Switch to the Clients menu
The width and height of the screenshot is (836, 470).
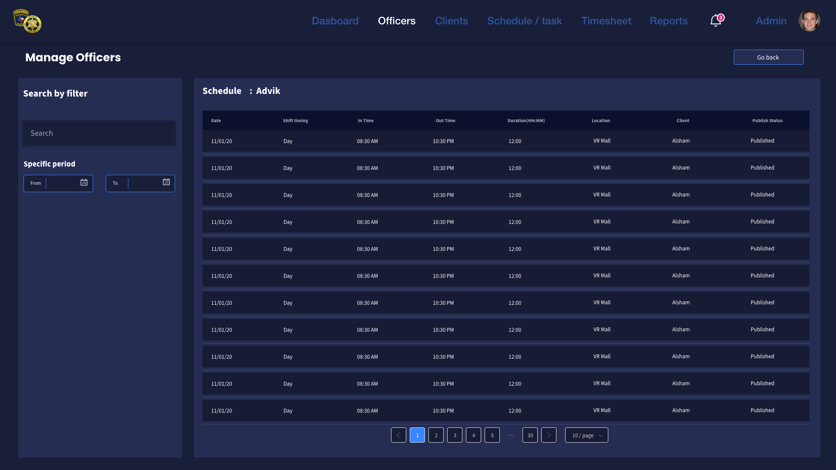(x=451, y=21)
